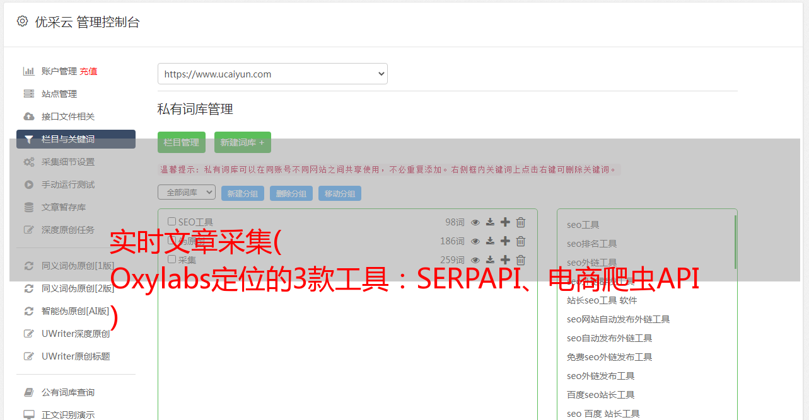809x420 pixels.
Task: Select keyword "seo 百度 站长工具"
Action: 603,414
